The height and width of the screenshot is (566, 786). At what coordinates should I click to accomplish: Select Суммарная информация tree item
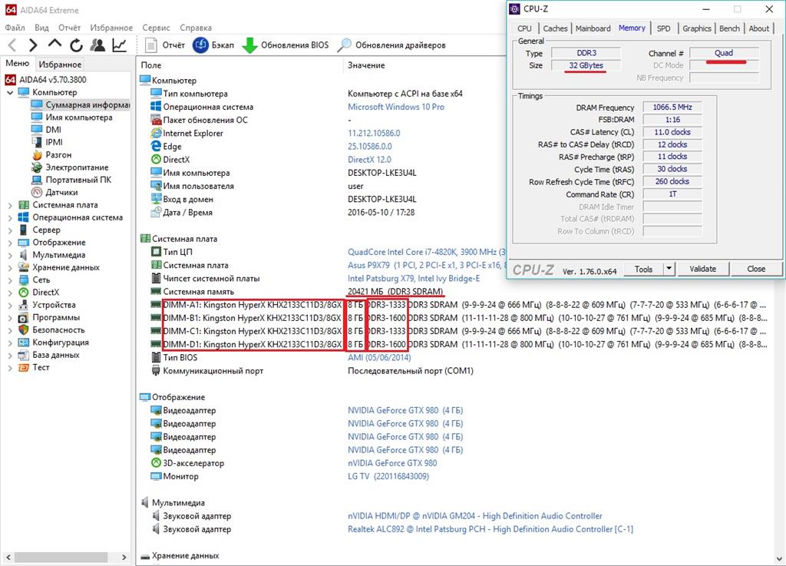coord(80,104)
